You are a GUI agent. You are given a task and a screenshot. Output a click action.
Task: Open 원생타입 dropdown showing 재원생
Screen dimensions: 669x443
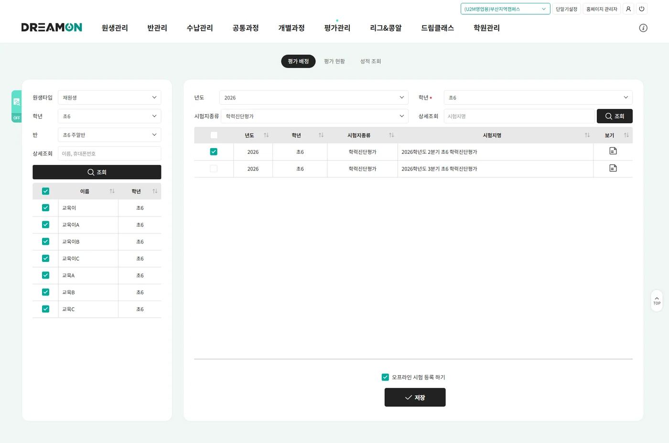click(109, 97)
